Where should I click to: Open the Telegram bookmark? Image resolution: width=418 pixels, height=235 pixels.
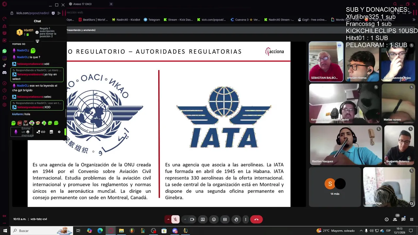[x=152, y=20]
